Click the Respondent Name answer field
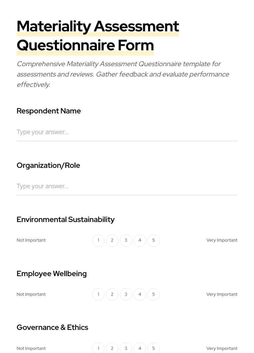Viewport: 254px width, 353px height. point(127,132)
